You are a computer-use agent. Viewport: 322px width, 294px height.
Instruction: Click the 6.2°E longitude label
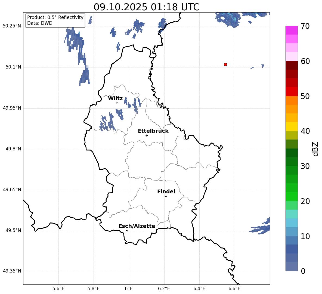pos(164,289)
